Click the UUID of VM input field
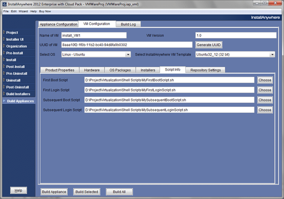The height and width of the screenshot is (199, 284). tap(127, 45)
